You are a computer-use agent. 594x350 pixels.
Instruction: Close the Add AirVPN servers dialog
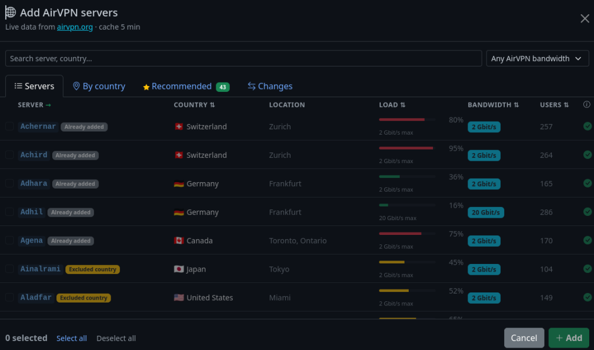(x=584, y=18)
